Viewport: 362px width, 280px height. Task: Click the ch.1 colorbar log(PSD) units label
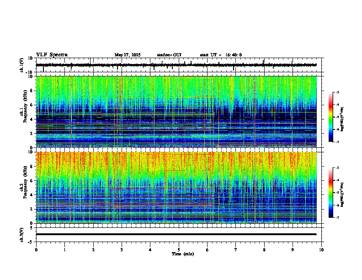tap(342, 119)
